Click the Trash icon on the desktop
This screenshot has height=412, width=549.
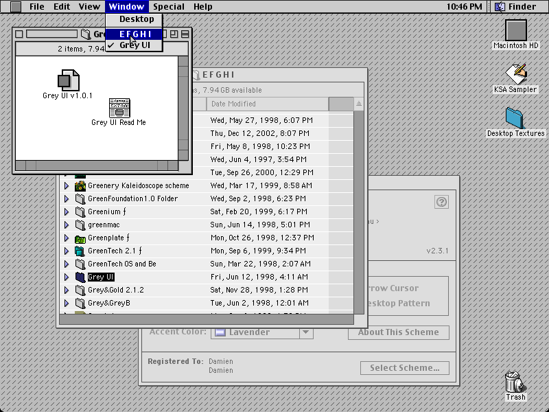[x=515, y=382]
